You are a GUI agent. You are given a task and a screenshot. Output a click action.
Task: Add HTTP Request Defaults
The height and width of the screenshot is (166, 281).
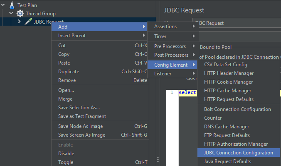239,99
